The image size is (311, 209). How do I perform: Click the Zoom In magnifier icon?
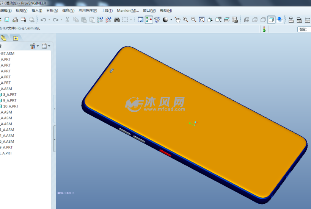185,20
